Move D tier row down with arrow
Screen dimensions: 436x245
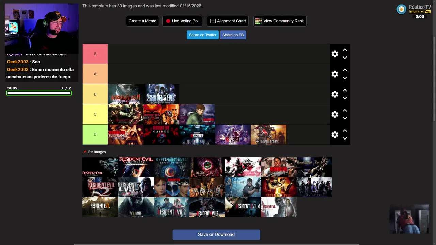[345, 138]
